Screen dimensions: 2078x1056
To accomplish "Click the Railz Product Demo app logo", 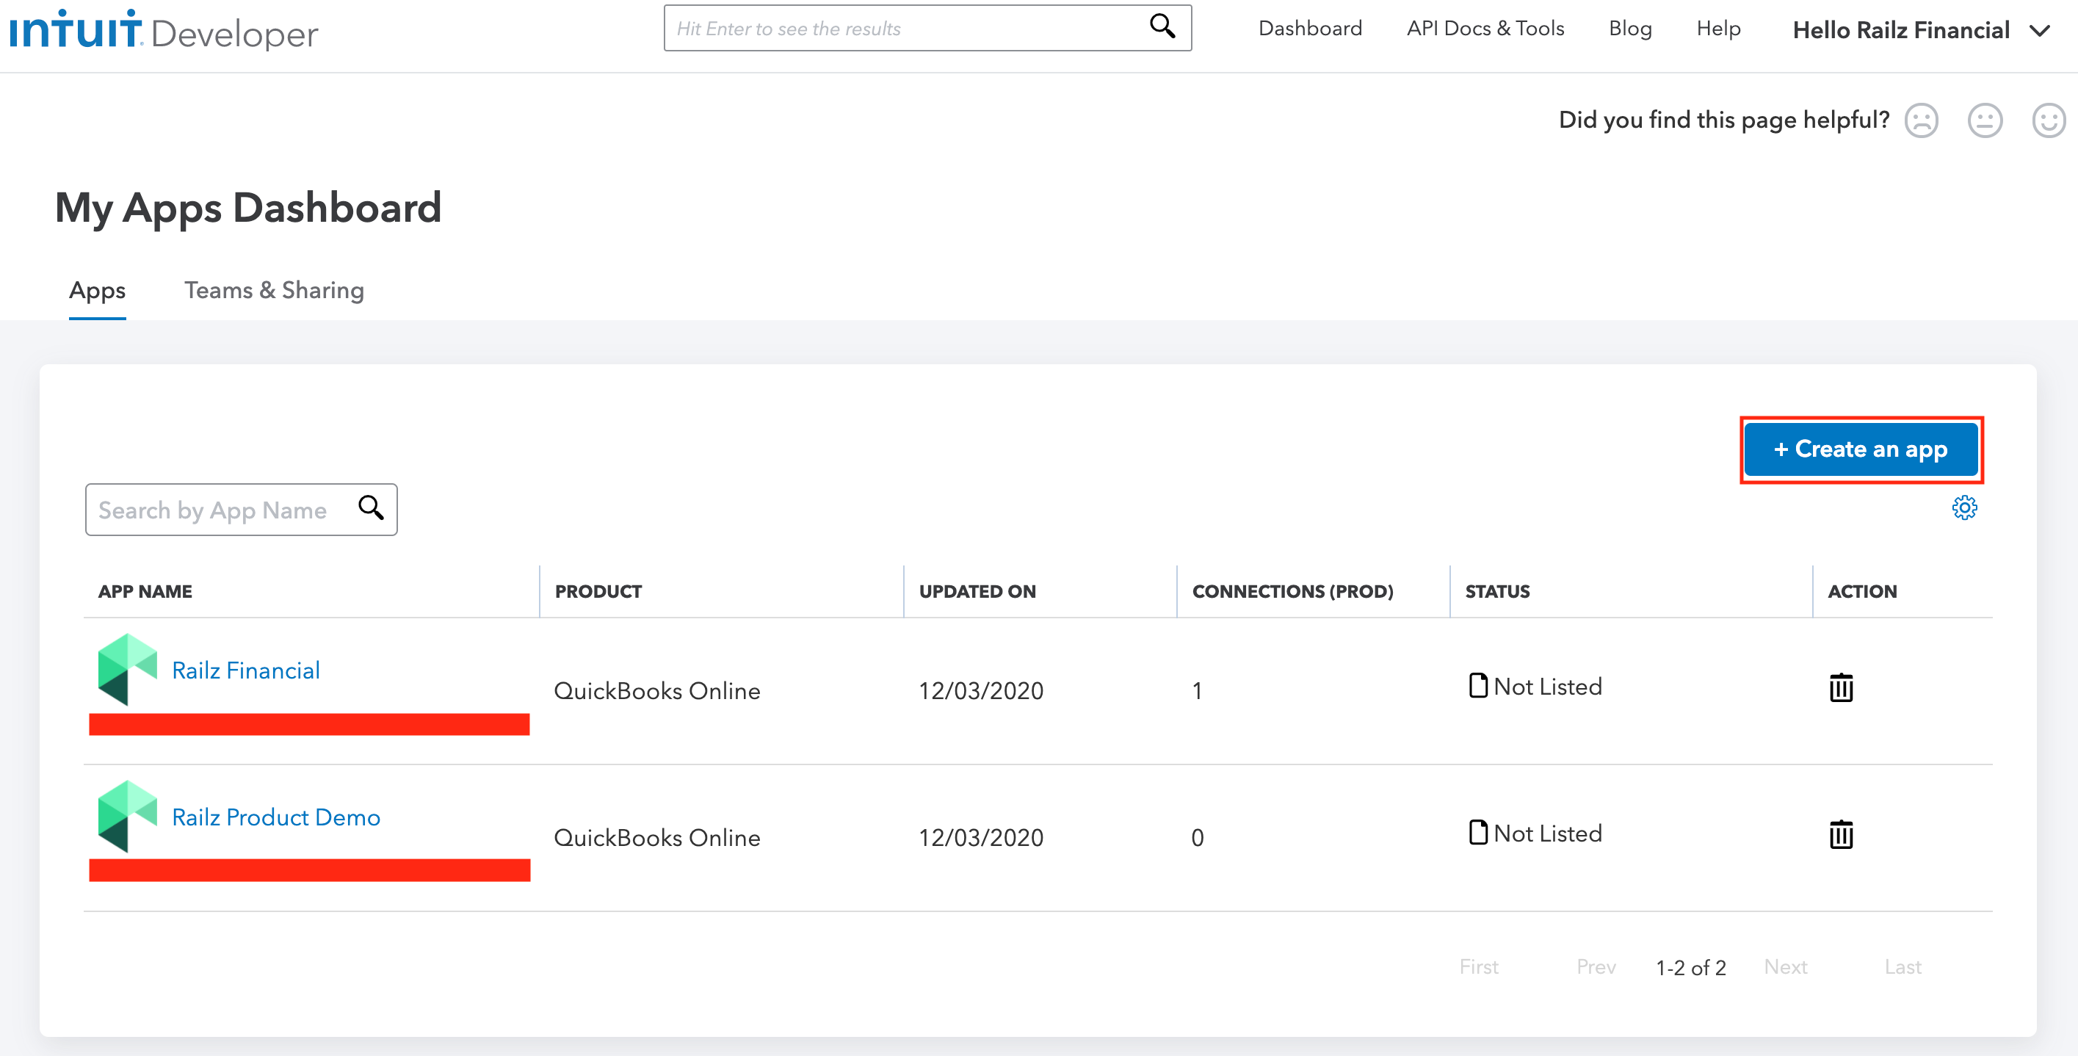I will [x=128, y=817].
